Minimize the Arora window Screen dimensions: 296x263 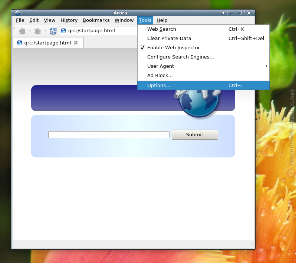click(x=232, y=13)
